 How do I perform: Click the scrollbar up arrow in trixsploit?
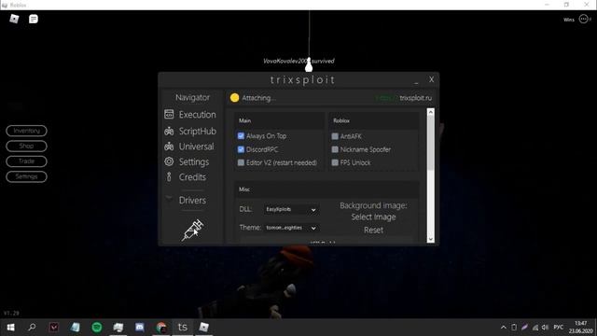coord(431,112)
